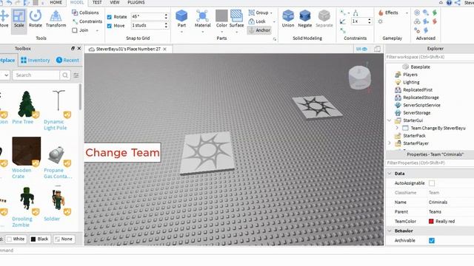The image size is (474, 266).
Task: Click the Really red TeamColor swatch
Action: tap(431, 221)
